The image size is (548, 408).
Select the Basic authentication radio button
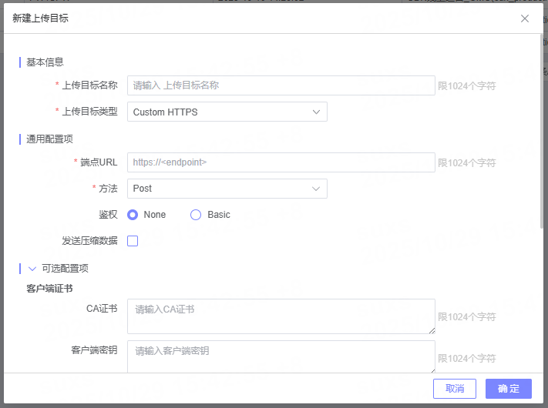click(x=196, y=215)
